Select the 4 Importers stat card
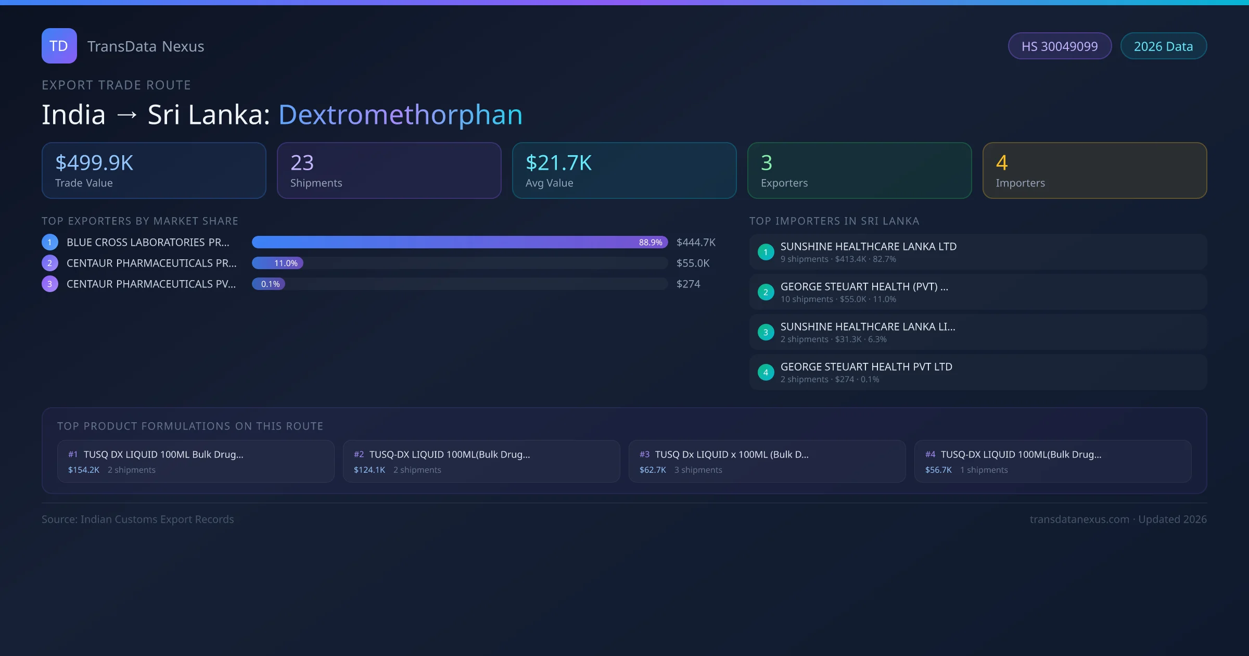This screenshot has width=1249, height=656. pos(1094,171)
